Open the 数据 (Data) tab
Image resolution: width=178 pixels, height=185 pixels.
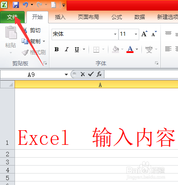coord(140,17)
